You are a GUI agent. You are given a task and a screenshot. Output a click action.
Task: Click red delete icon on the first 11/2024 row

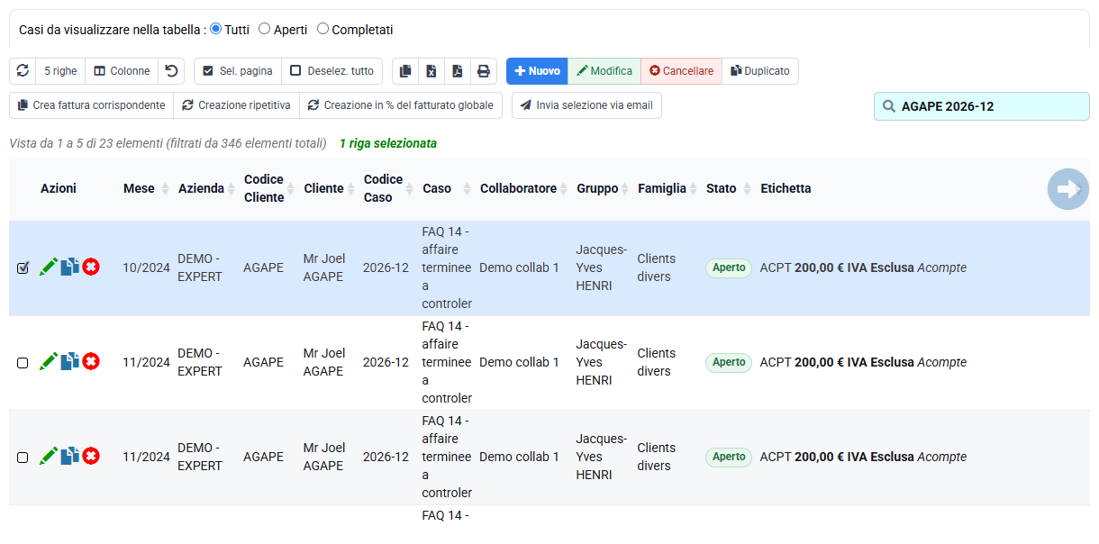pos(91,362)
